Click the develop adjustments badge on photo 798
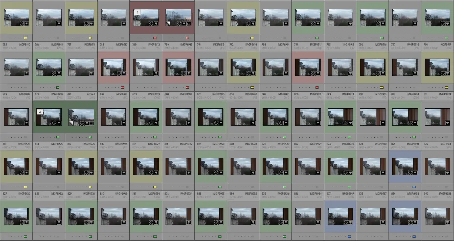 443,73
